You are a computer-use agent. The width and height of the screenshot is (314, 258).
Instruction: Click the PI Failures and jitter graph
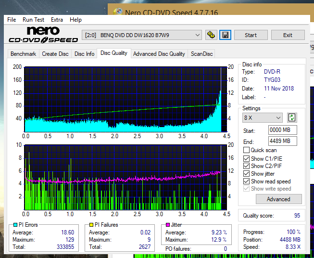pyautogui.click(x=126, y=177)
